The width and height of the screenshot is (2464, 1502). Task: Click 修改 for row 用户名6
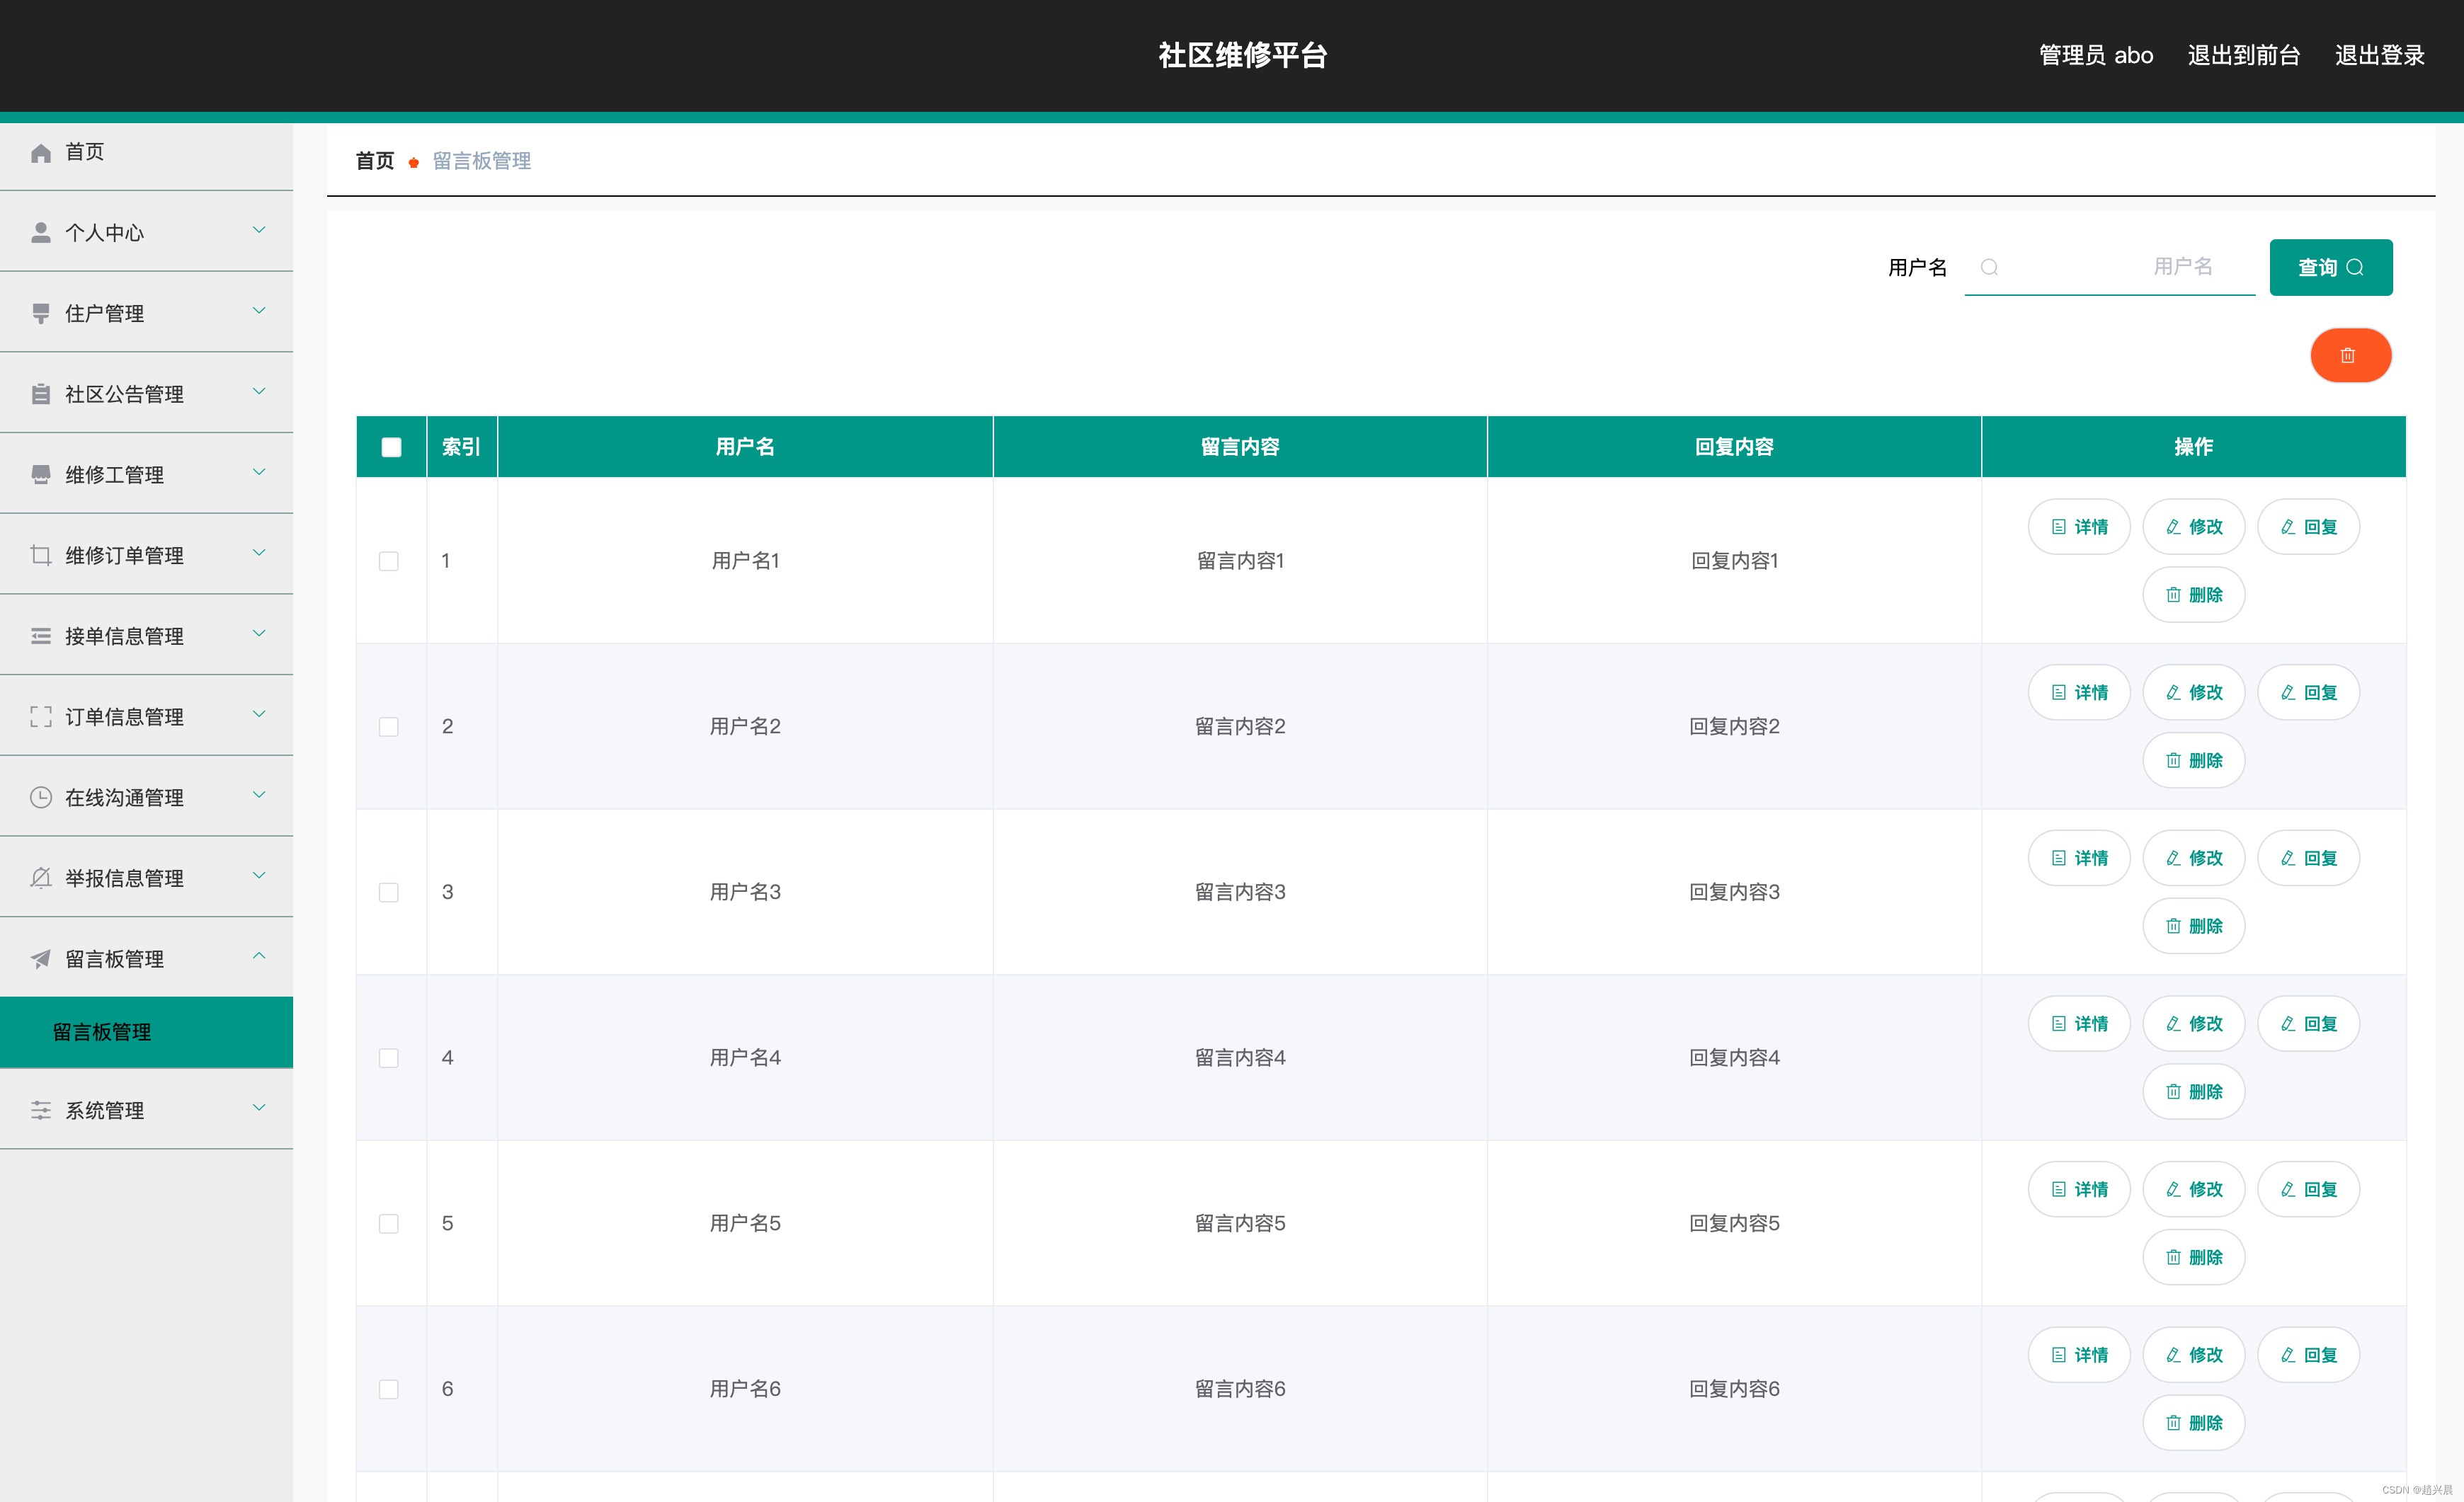2193,1355
